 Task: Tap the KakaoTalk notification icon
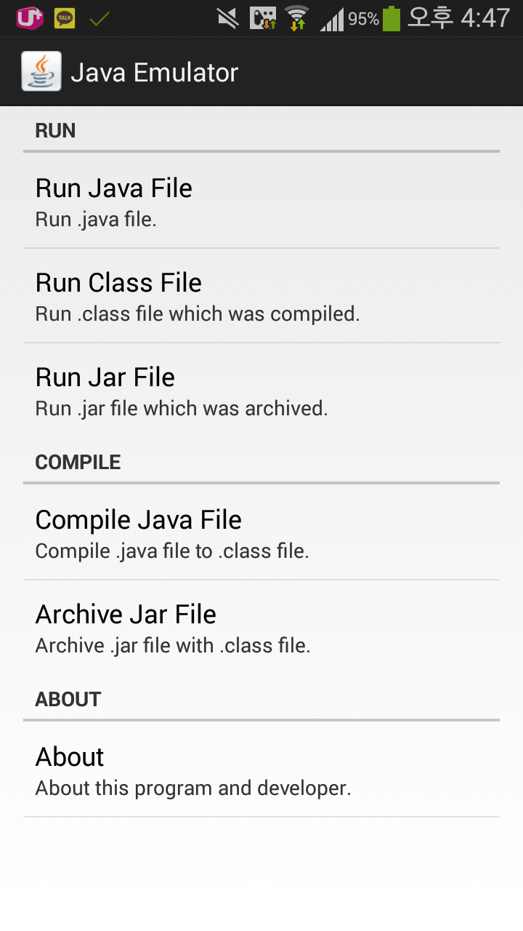65,18
